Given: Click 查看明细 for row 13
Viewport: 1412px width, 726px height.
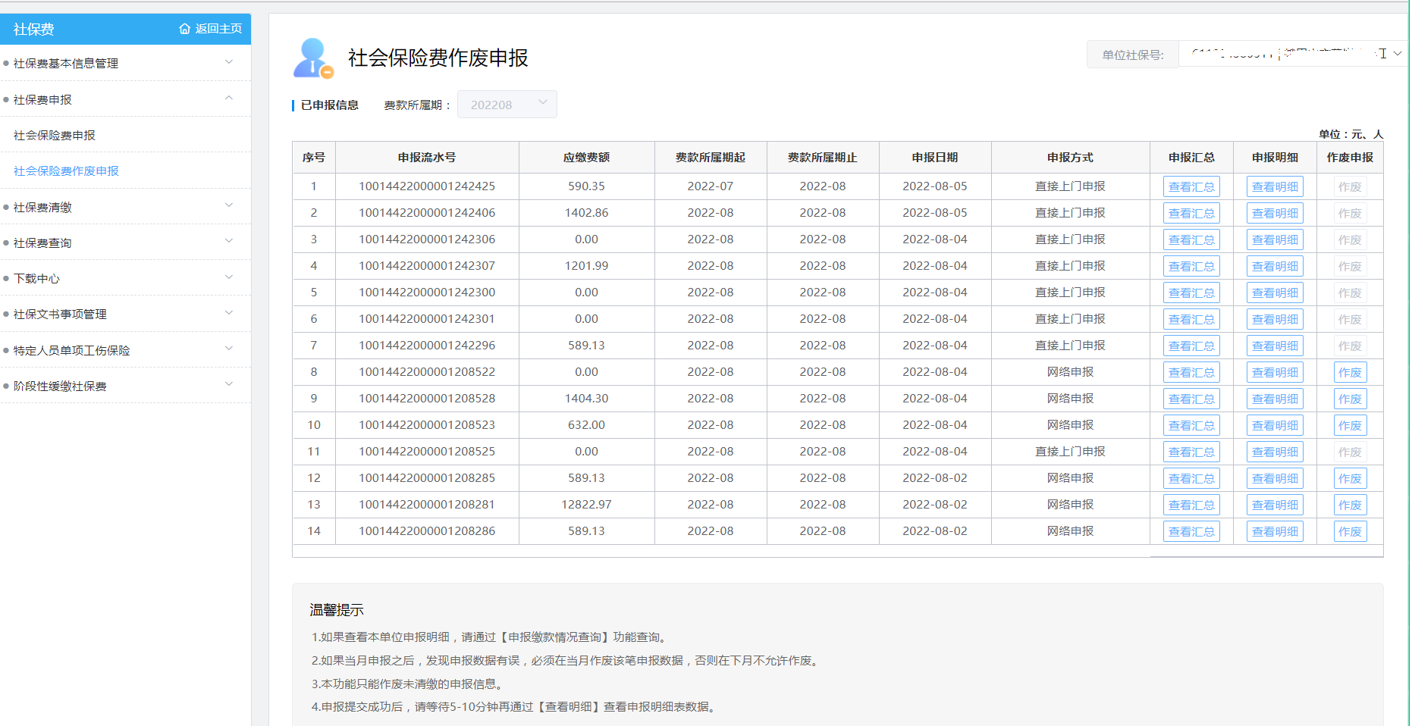Looking at the screenshot, I should tap(1275, 505).
